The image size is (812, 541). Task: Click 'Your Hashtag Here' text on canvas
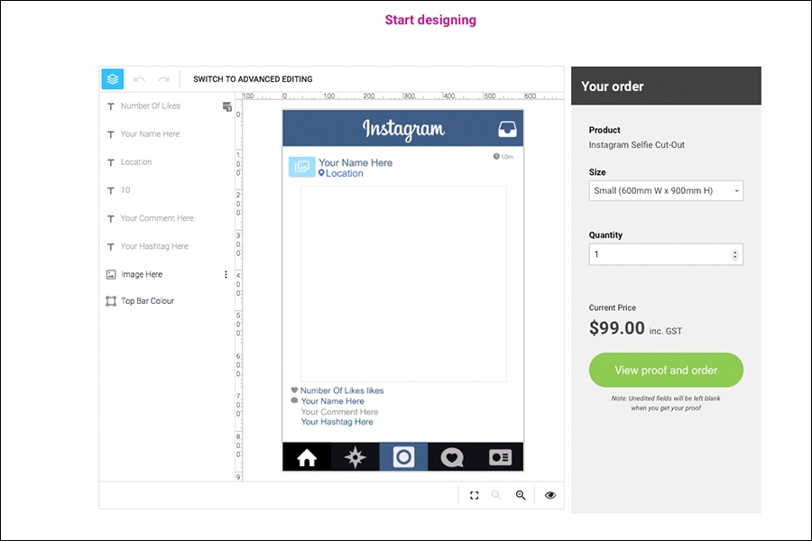tap(337, 422)
